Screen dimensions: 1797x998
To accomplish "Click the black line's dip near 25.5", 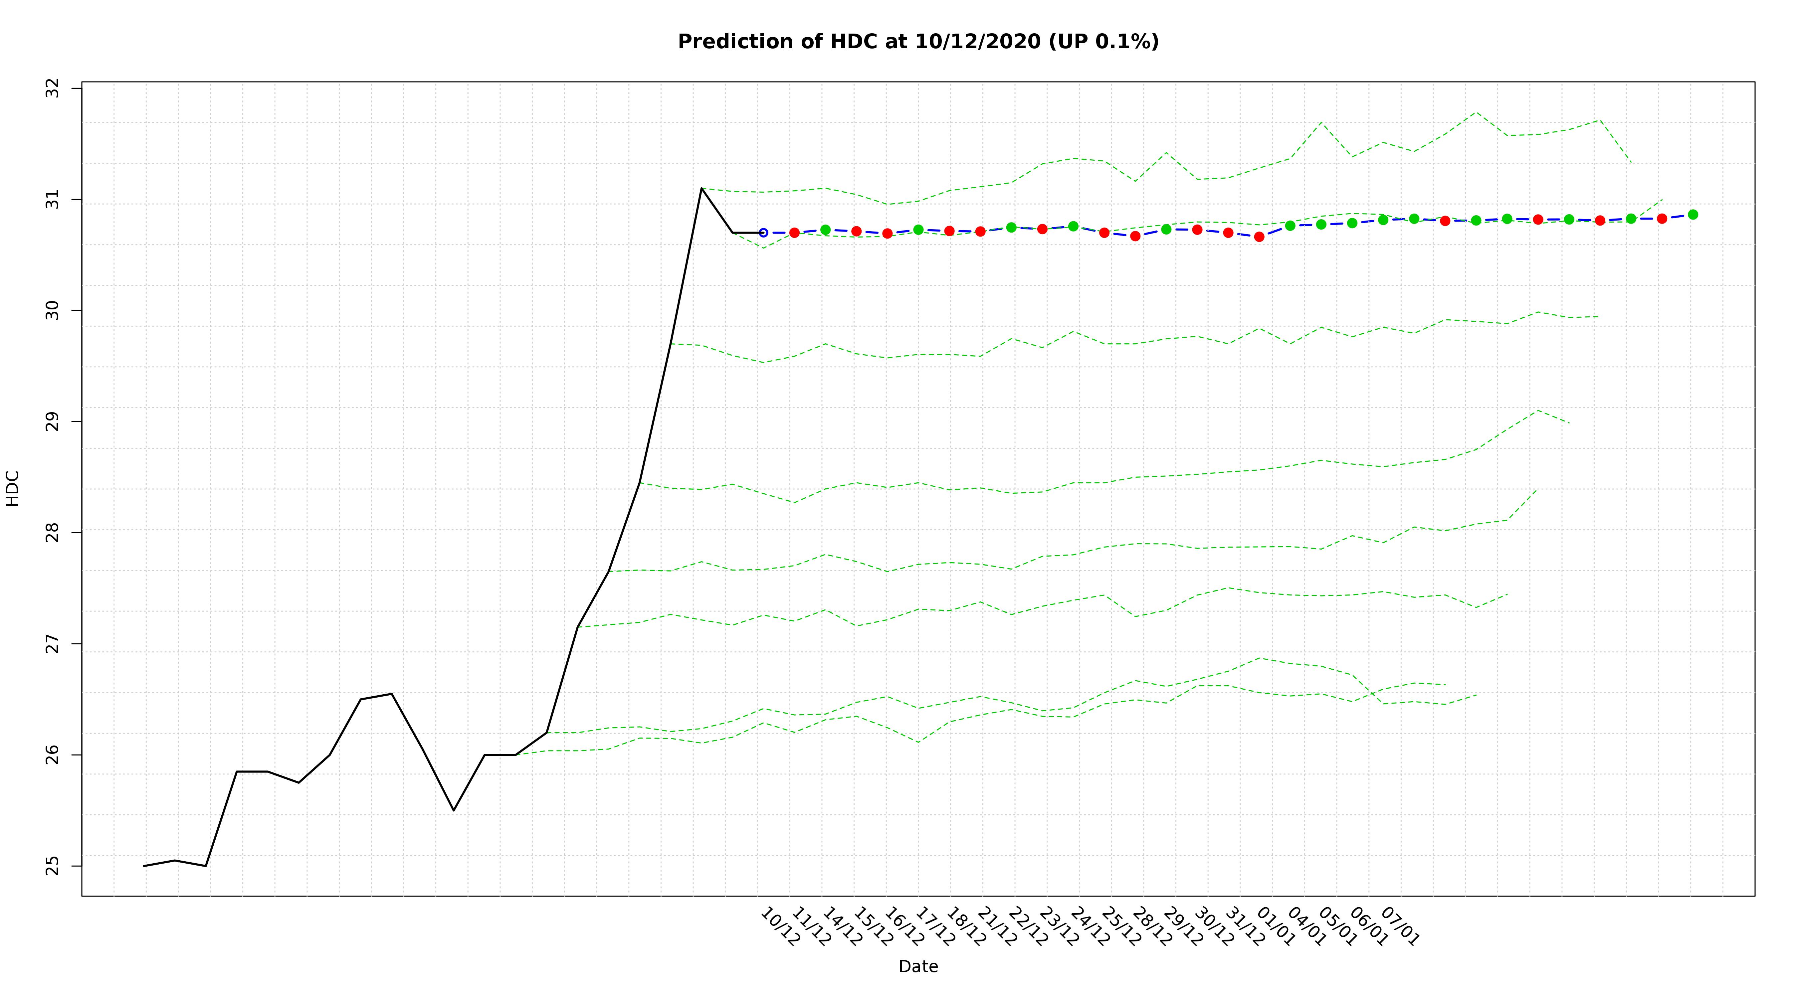I will [x=454, y=810].
